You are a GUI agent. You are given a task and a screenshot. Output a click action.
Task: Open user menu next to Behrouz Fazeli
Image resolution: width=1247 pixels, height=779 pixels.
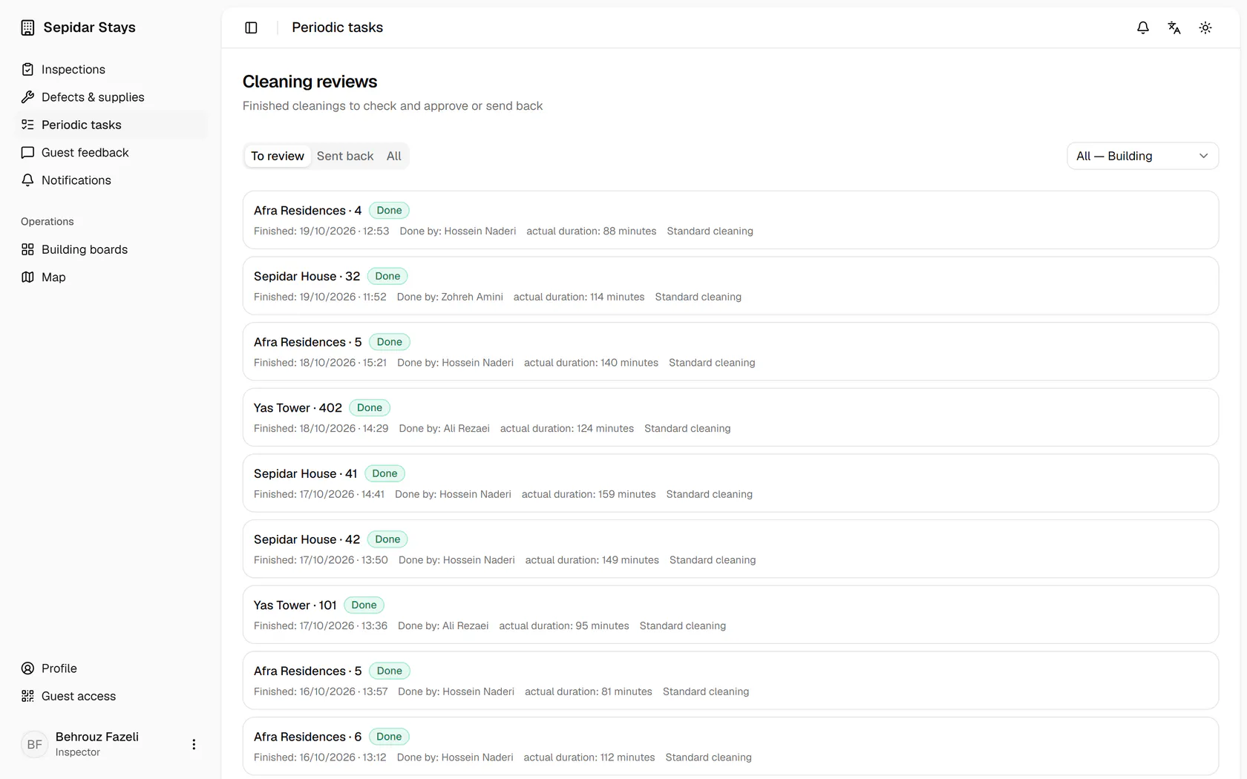click(x=194, y=744)
